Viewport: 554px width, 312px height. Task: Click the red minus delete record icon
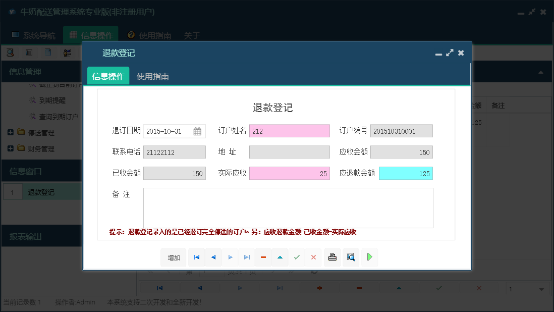pyautogui.click(x=263, y=257)
